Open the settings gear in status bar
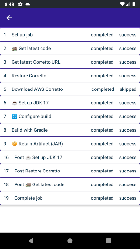This screenshot has width=140, height=249. (20, 4)
